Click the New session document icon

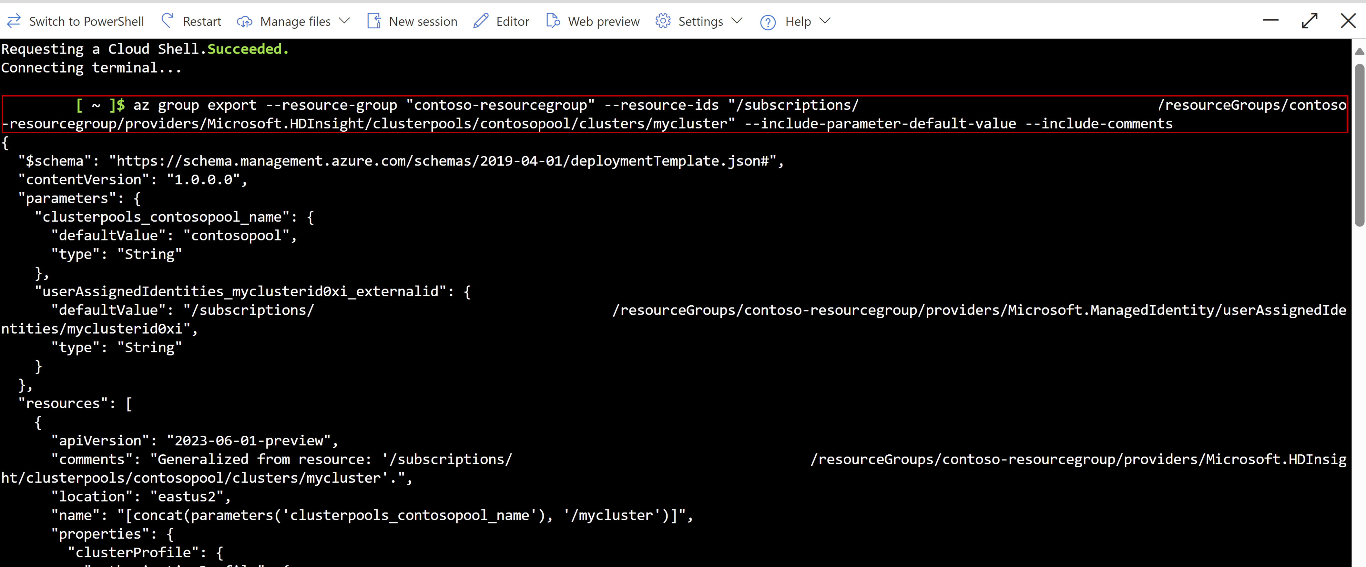374,21
